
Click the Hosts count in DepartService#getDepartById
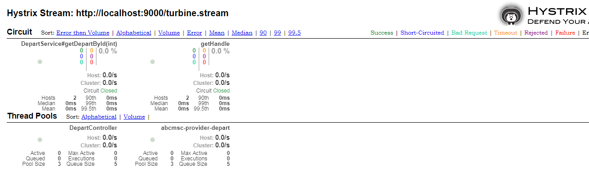tap(74, 98)
